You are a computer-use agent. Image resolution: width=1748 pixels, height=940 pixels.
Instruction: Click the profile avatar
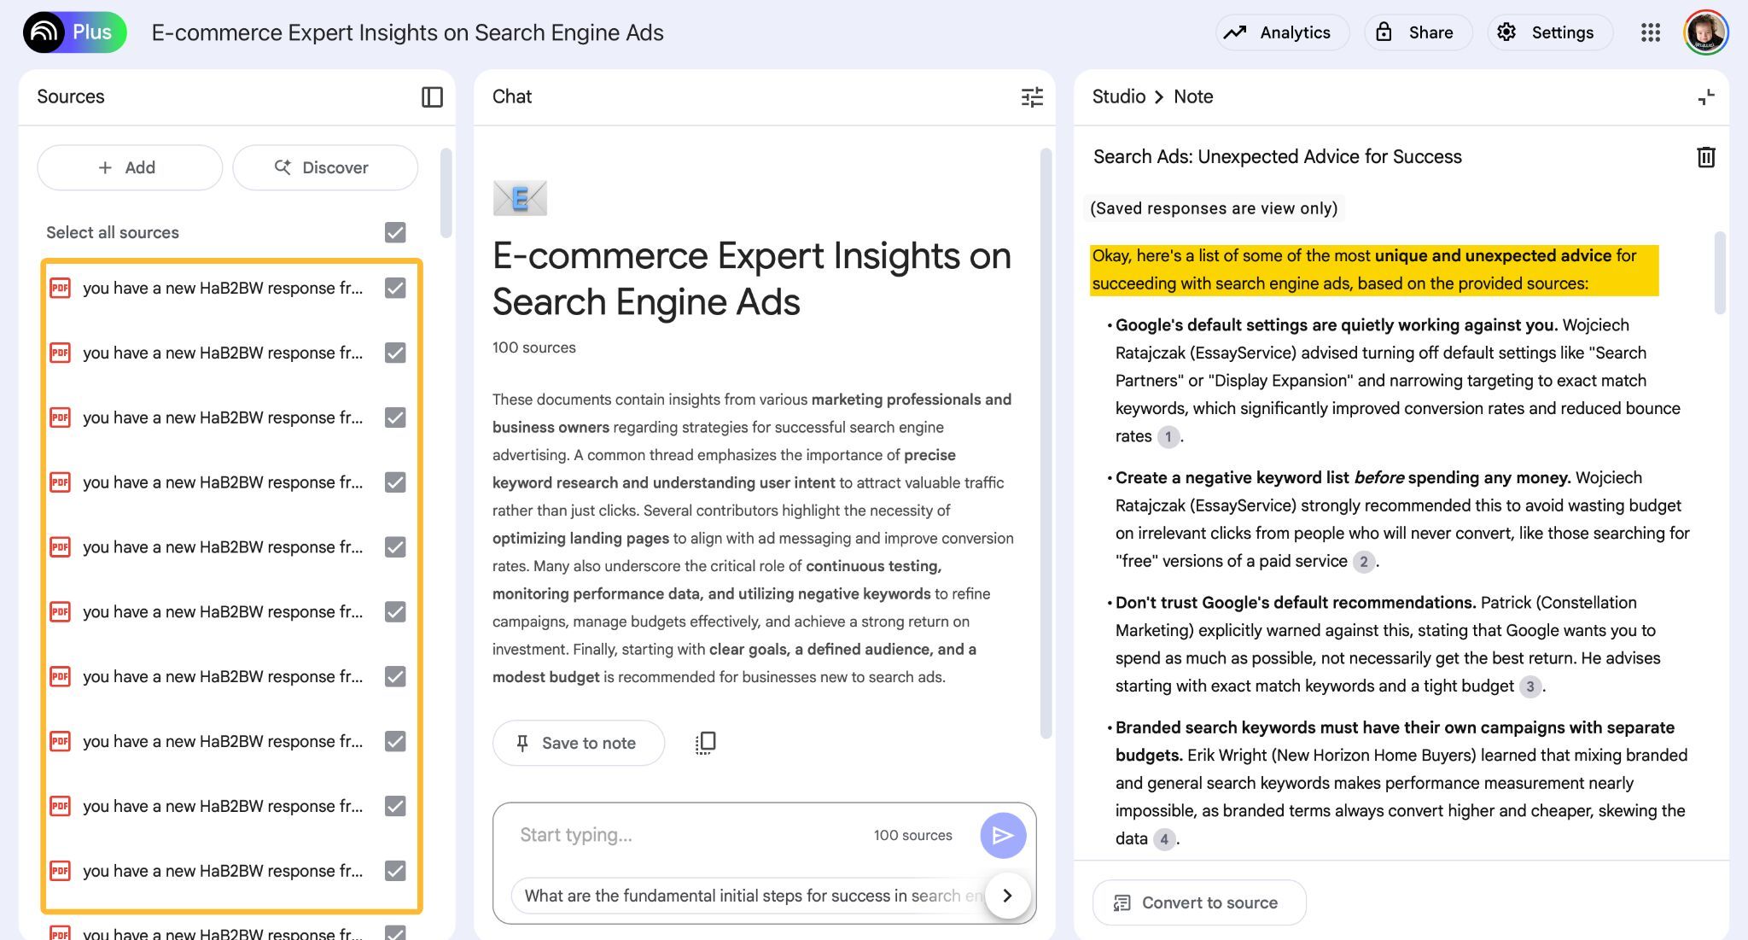tap(1705, 32)
